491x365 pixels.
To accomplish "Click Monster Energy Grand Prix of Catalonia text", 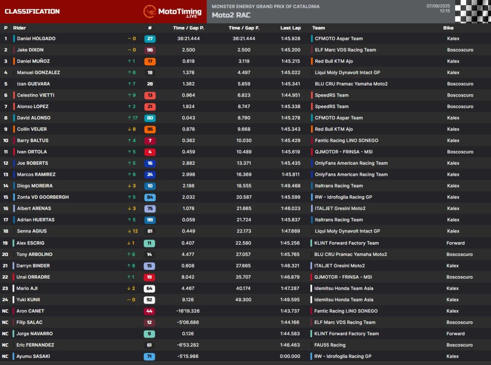I will point(266,6).
